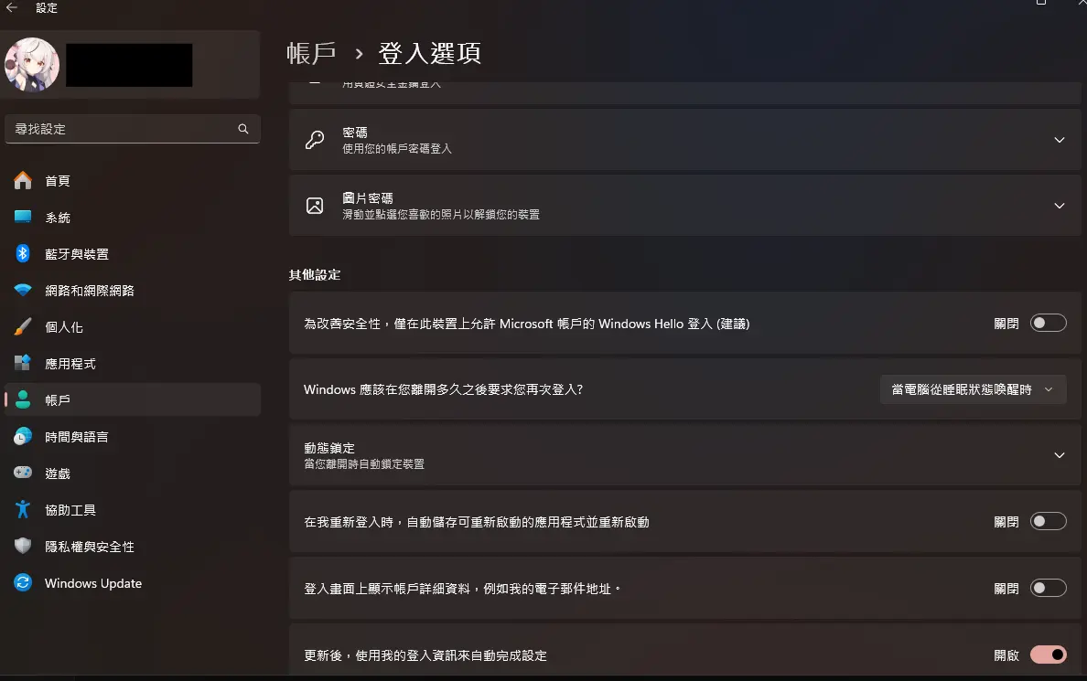The width and height of the screenshot is (1087, 681).
Task: Open the 當電腦從睡眠狀態喚醒時 dropdown
Action: (973, 389)
